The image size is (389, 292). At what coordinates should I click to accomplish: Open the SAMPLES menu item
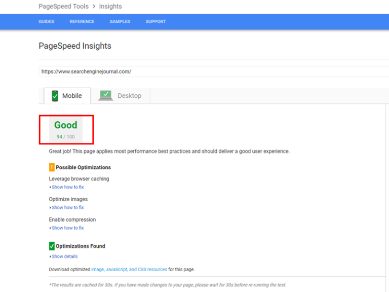click(x=120, y=22)
